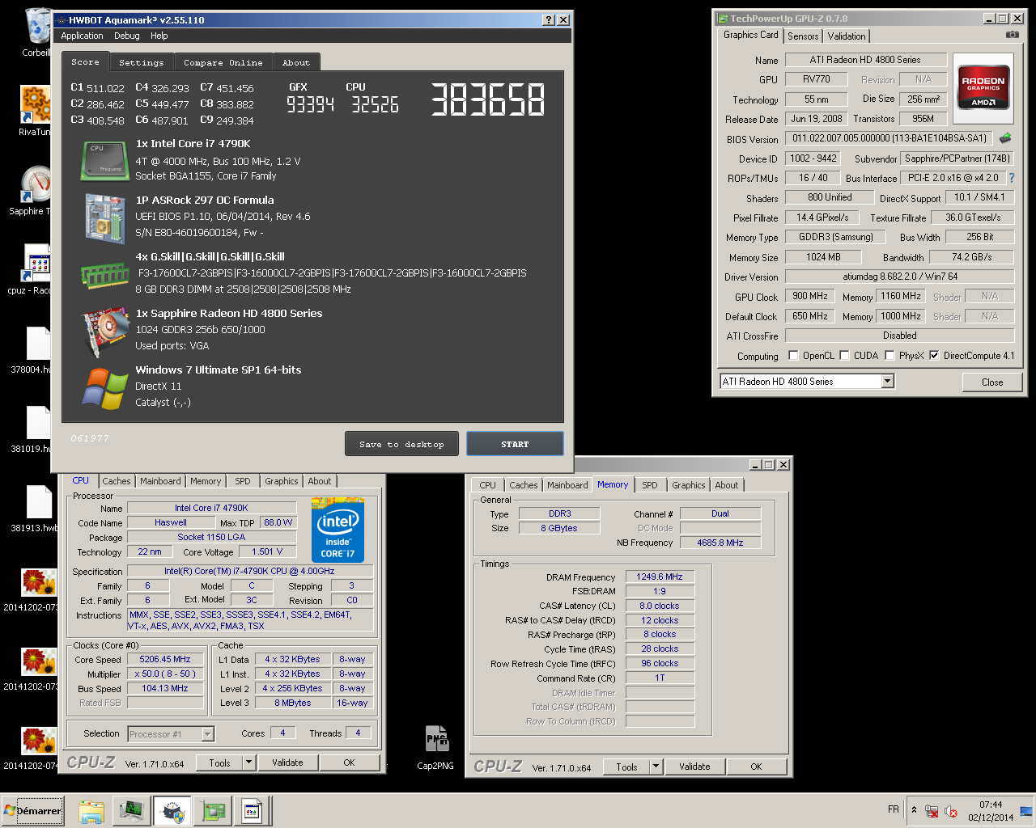This screenshot has width=1036, height=828.
Task: Click the Windows 7 logo icon in Aquamark
Action: pyautogui.click(x=105, y=388)
